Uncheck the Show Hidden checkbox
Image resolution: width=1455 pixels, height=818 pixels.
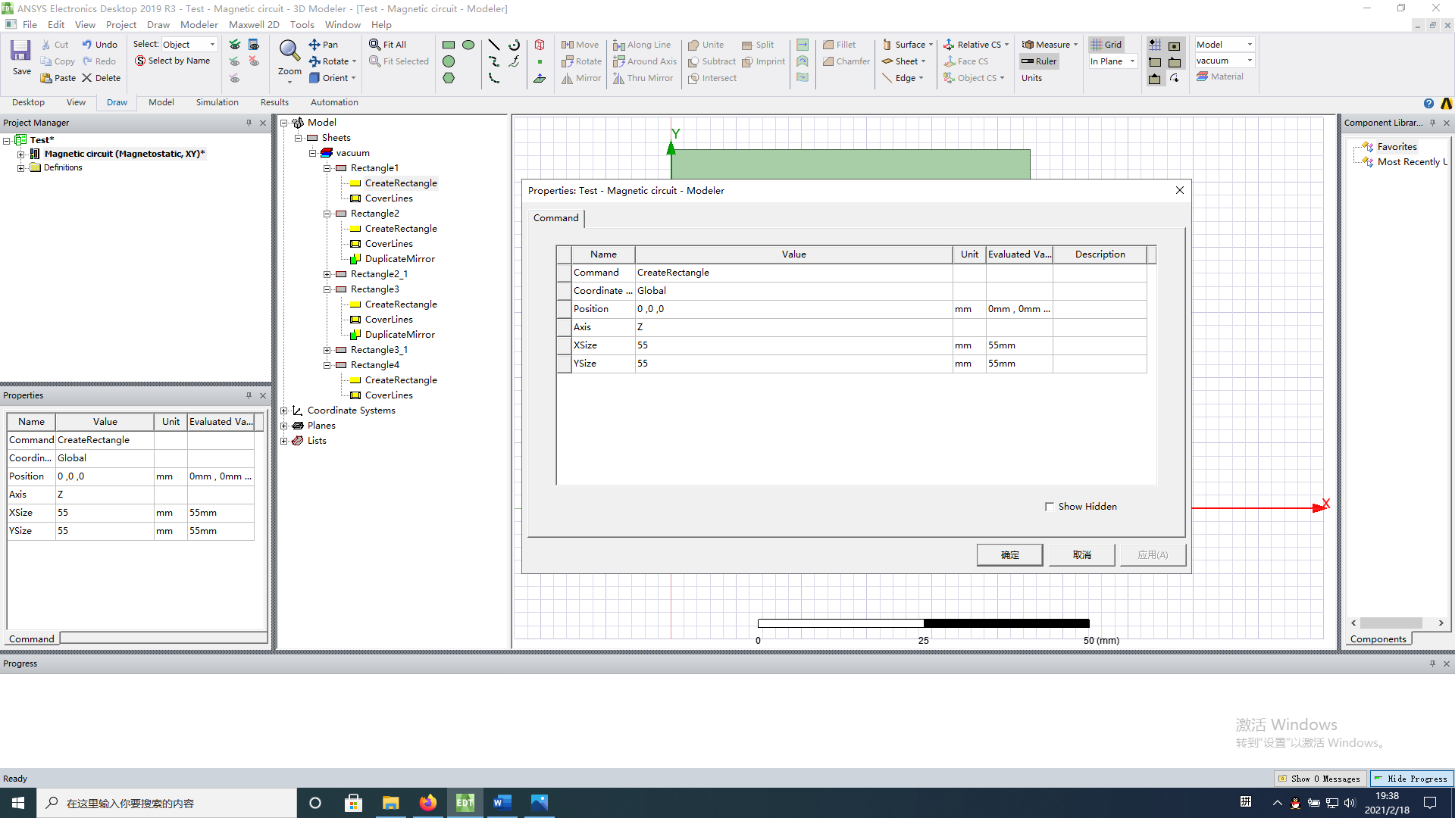pos(1050,506)
